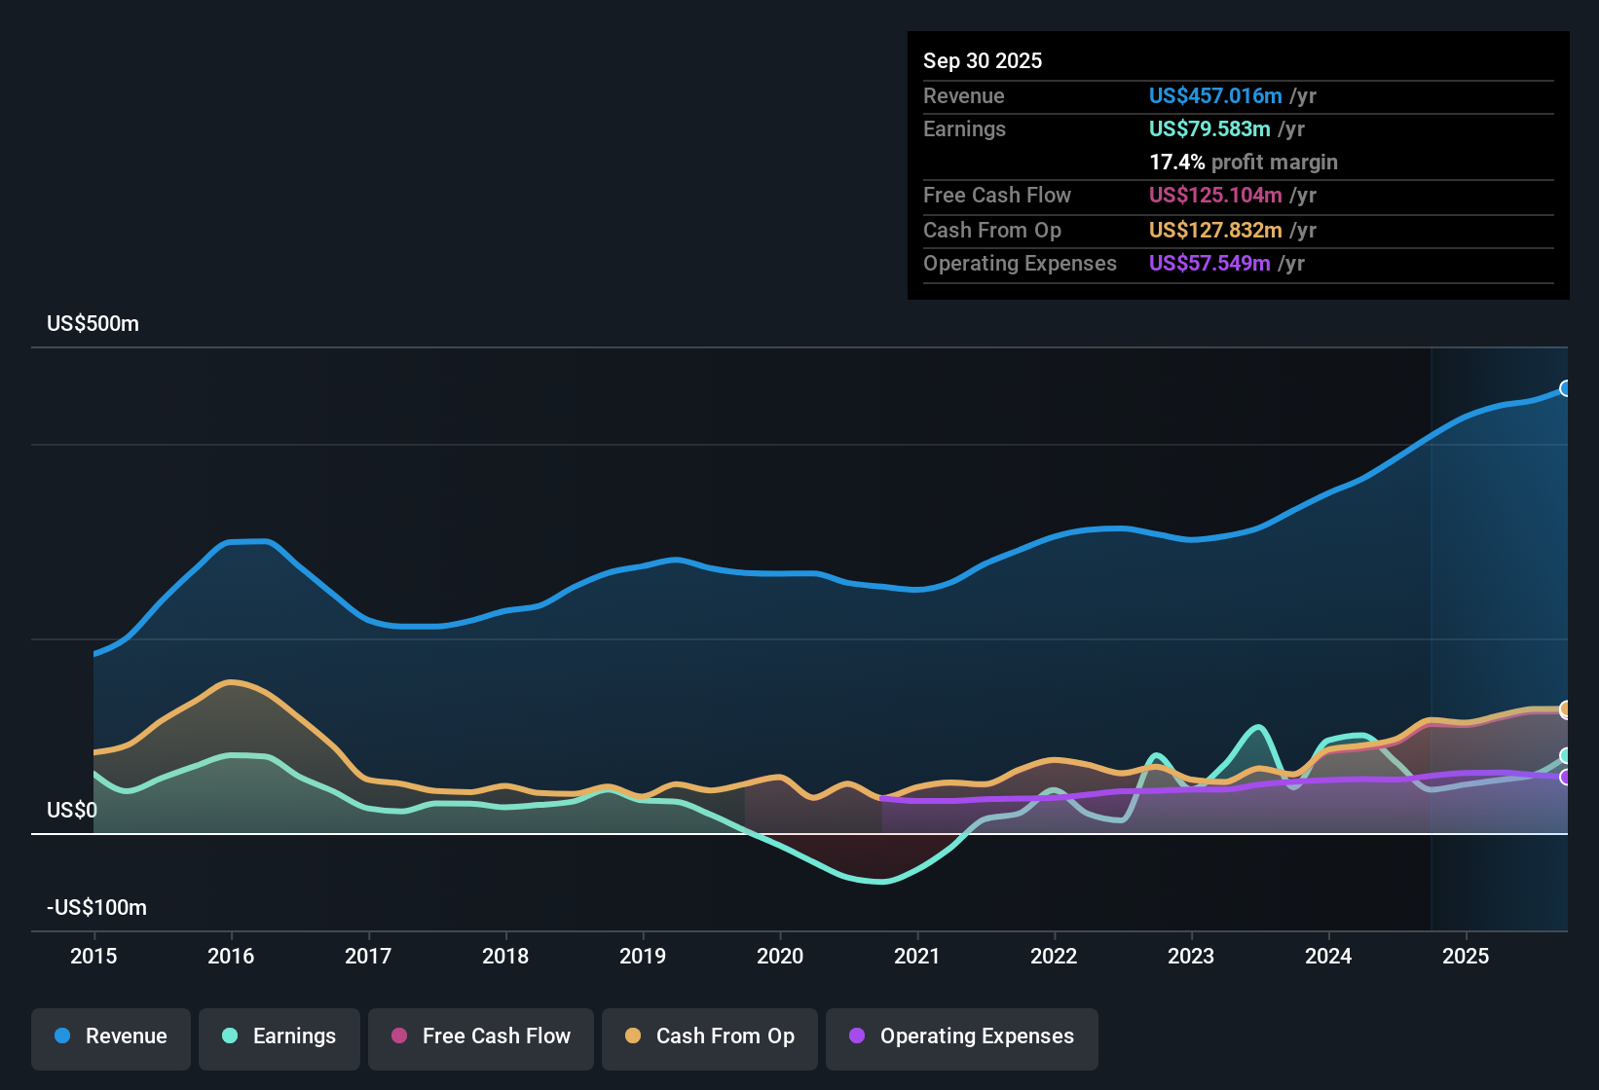Click the highlighted forecast region of the chart
This screenshot has width=1599, height=1090.
pyautogui.click(x=1500, y=633)
